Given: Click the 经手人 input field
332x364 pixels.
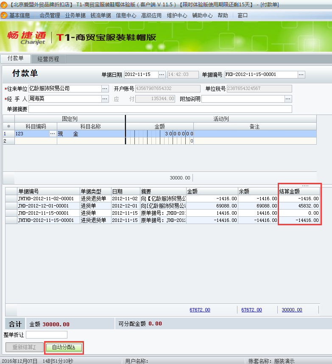Looking at the screenshot, I should click(65, 99).
